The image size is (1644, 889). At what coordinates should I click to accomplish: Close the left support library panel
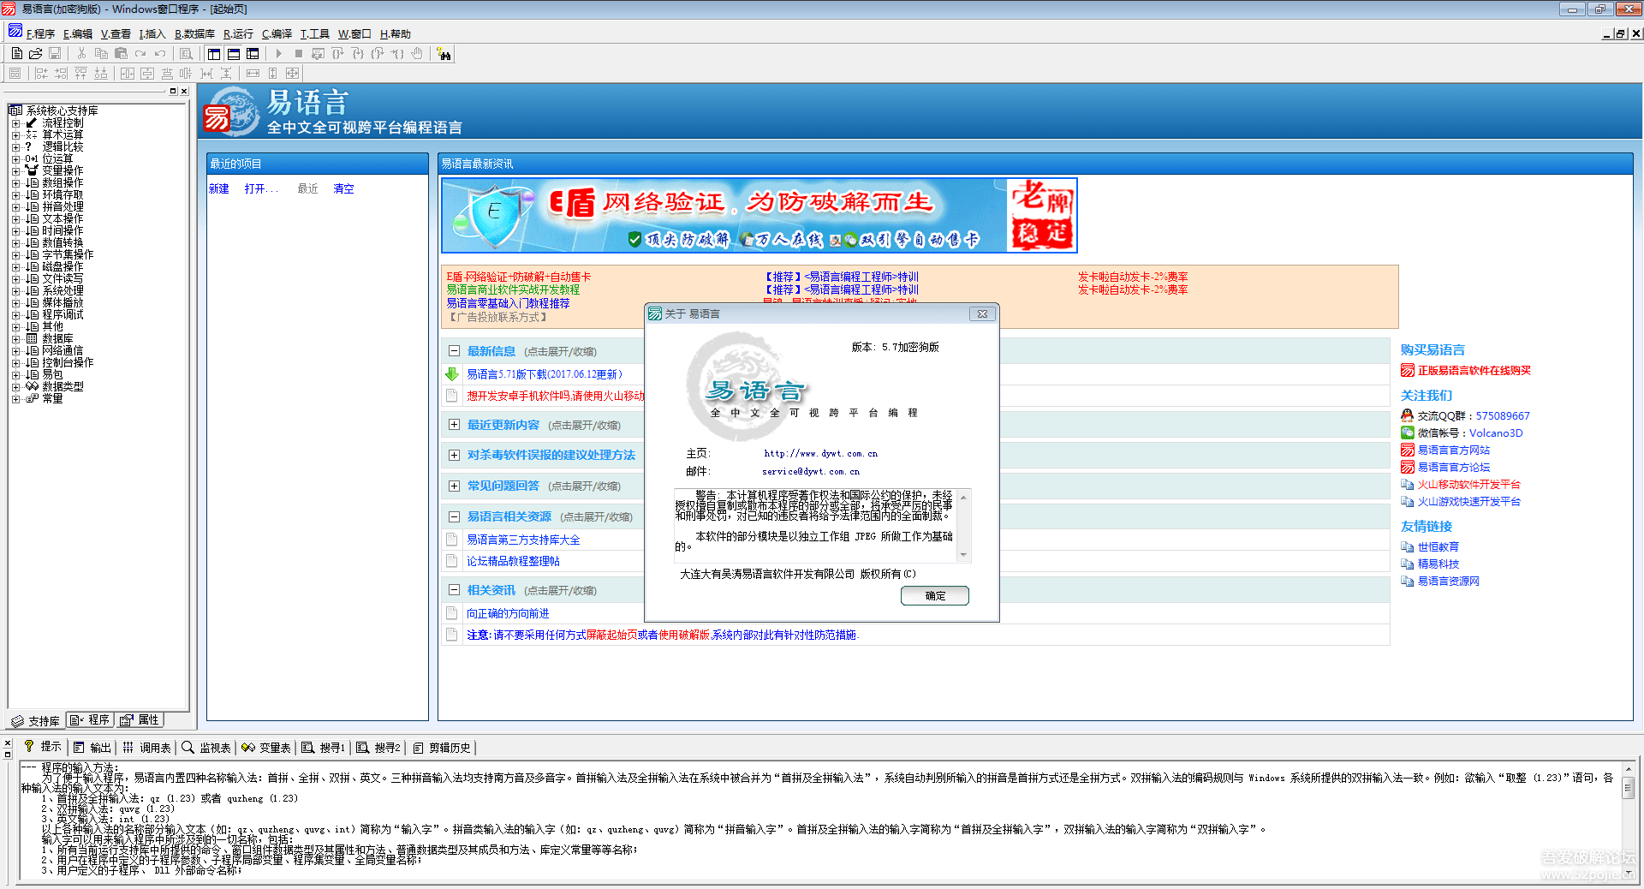184,91
